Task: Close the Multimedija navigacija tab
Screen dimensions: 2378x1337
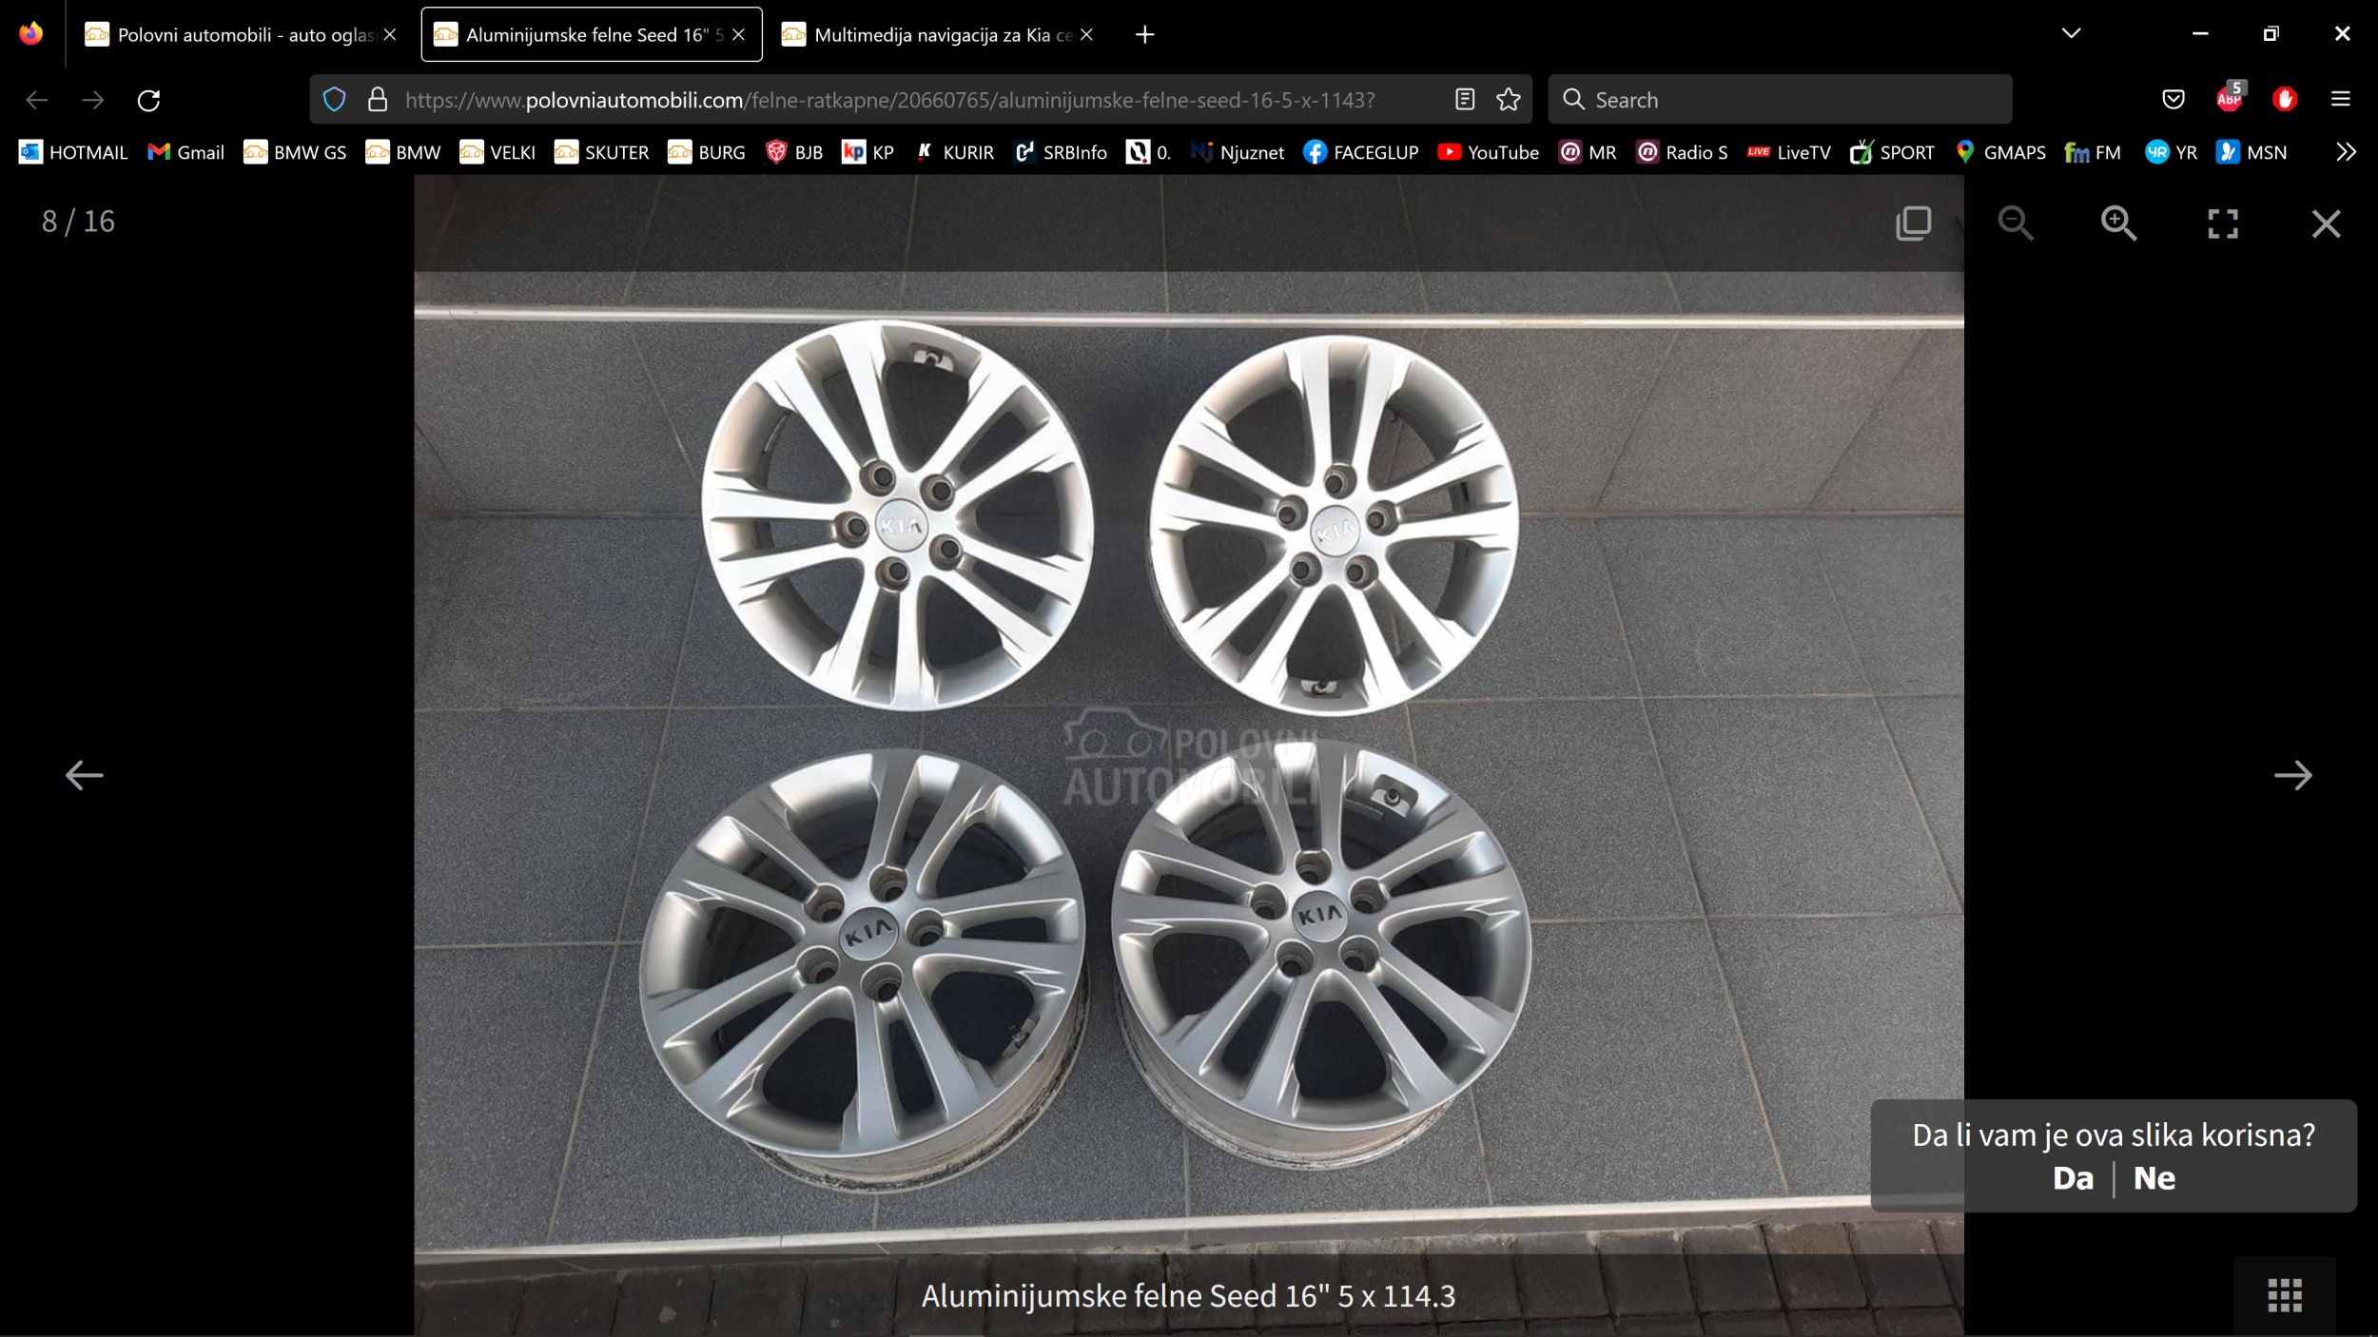Action: [1086, 34]
